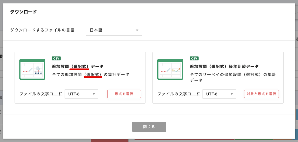
Task: Click the left spreadsheet icon for 追加設問データ
Action: point(32,69)
